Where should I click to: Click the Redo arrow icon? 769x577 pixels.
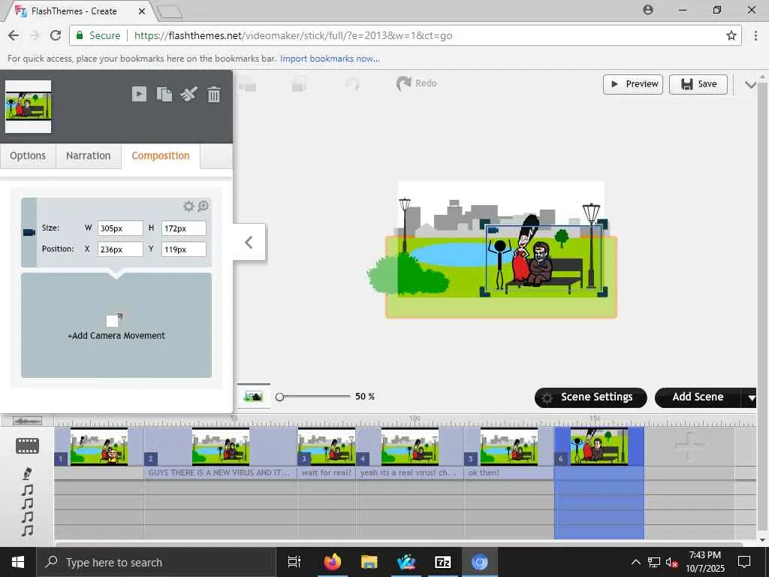(x=403, y=83)
